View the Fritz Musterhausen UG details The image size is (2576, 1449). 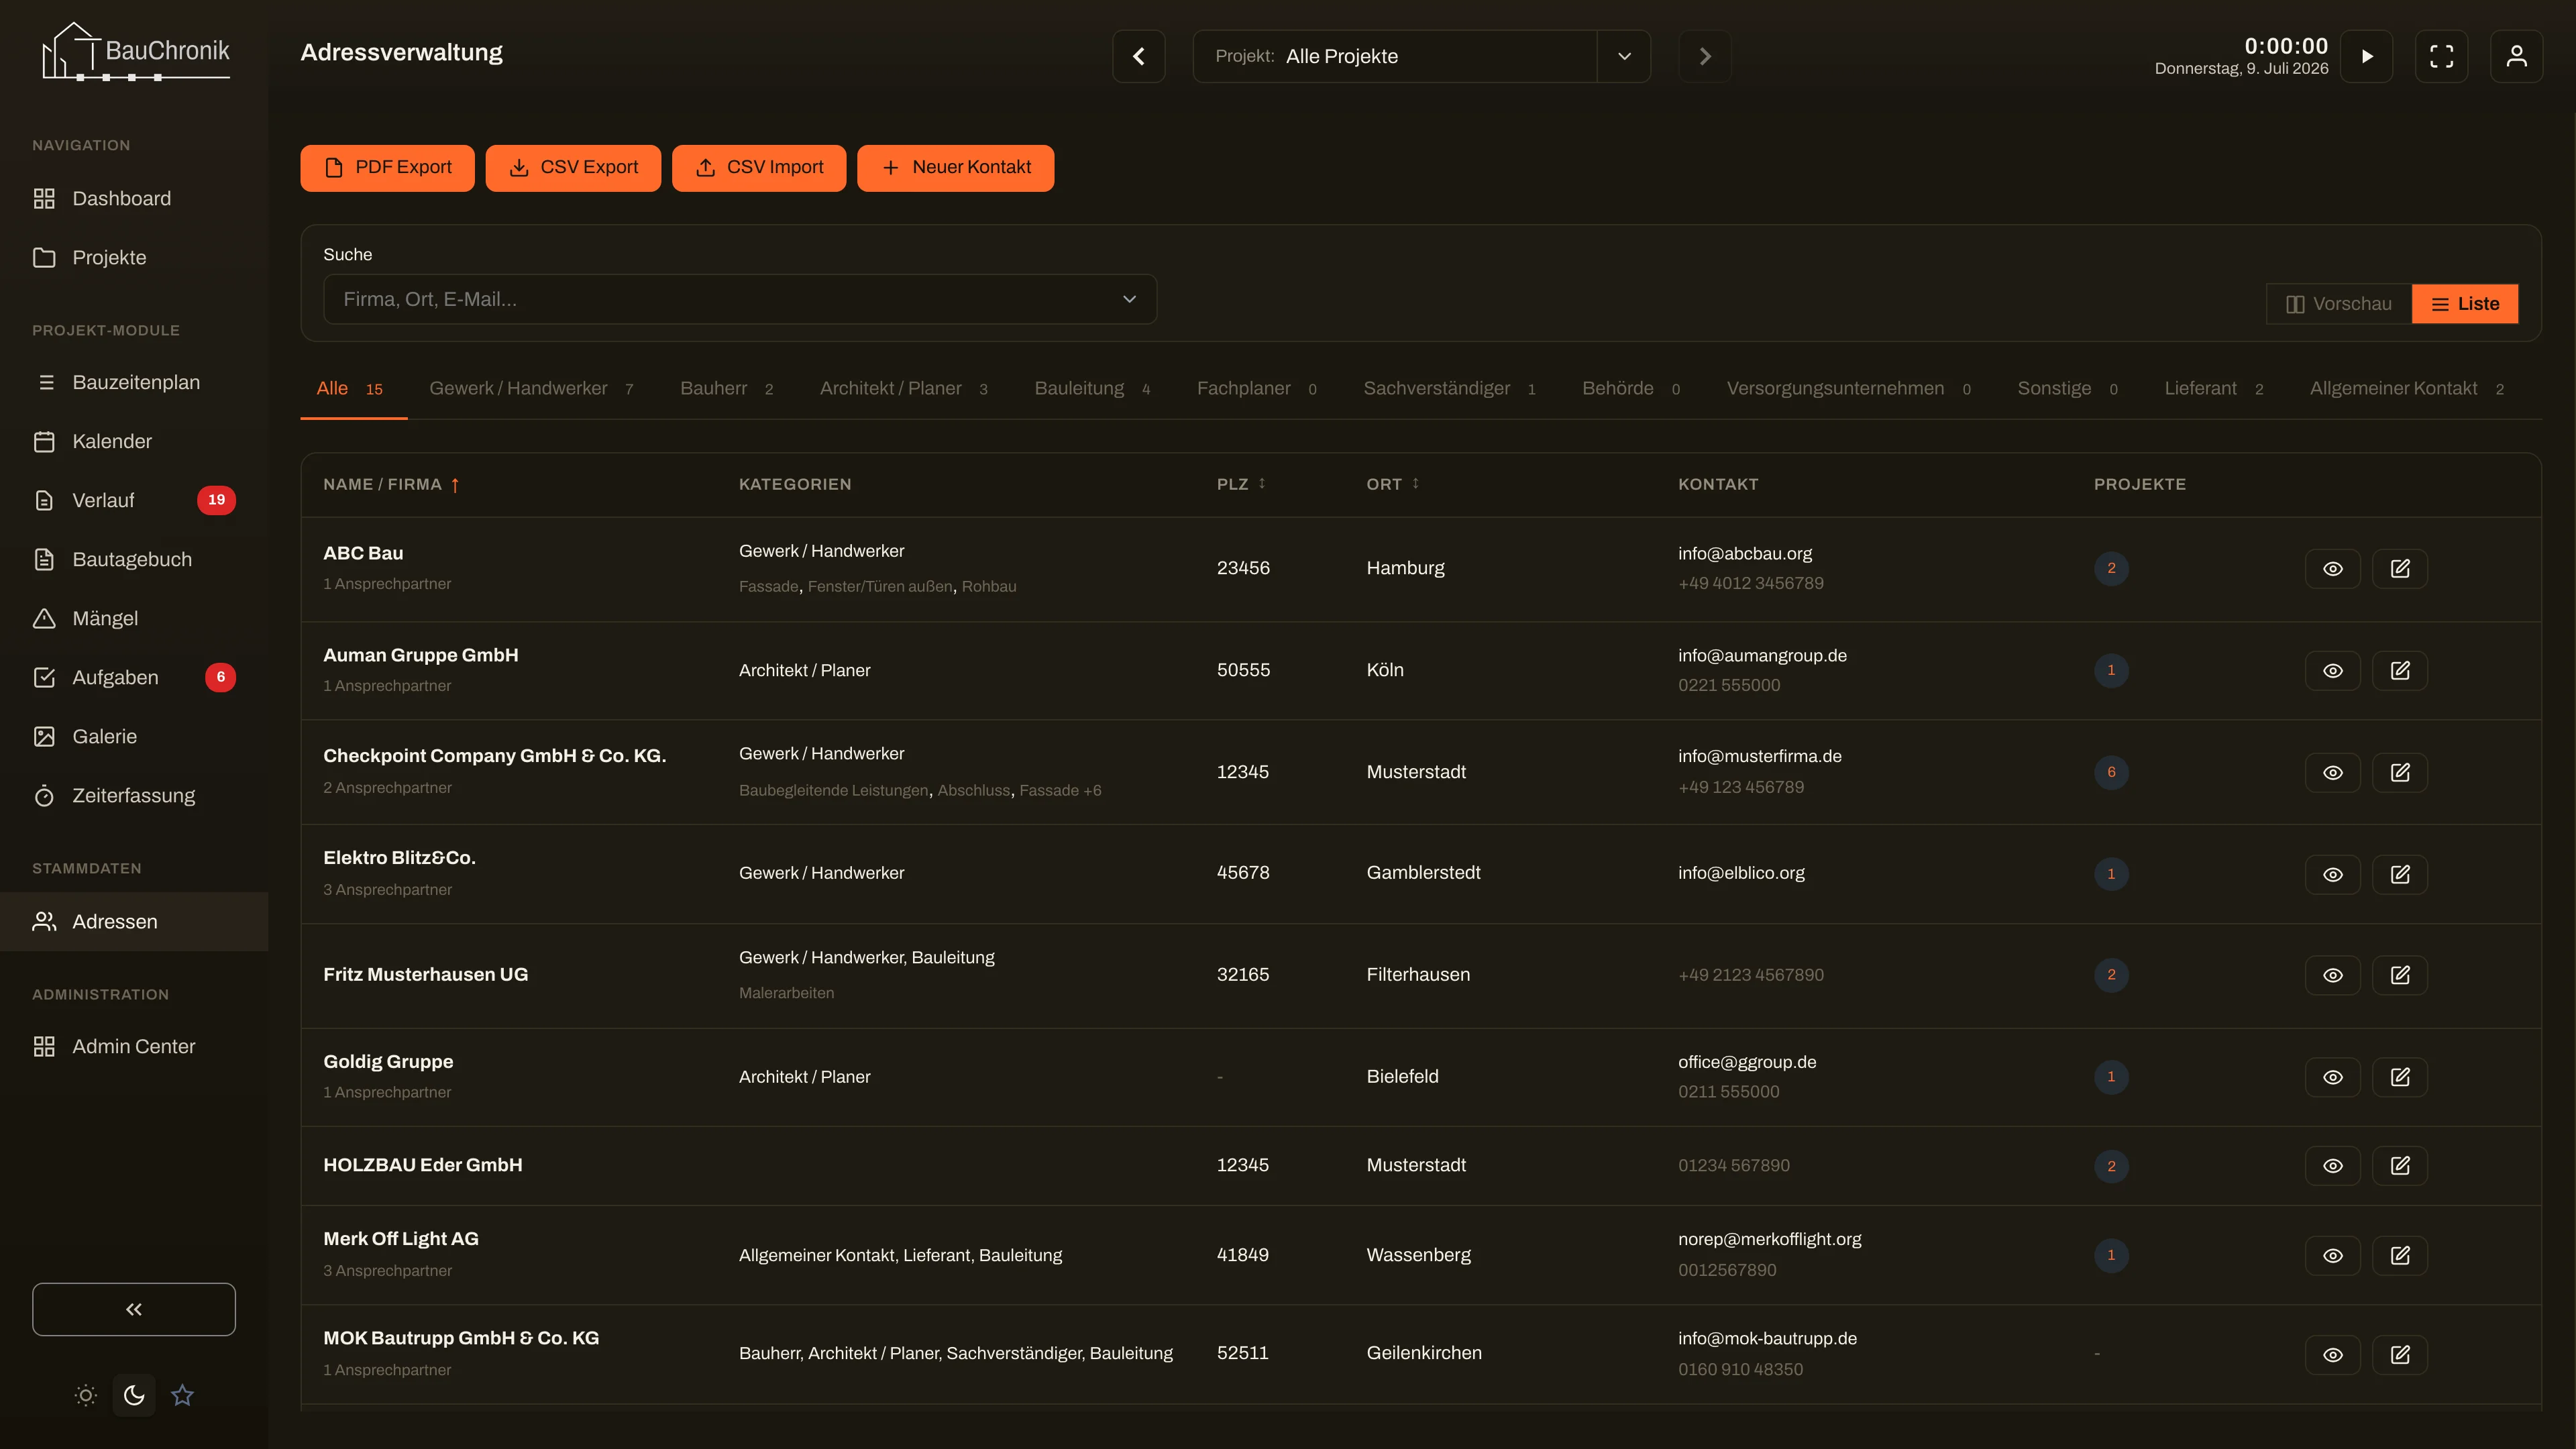click(2333, 975)
